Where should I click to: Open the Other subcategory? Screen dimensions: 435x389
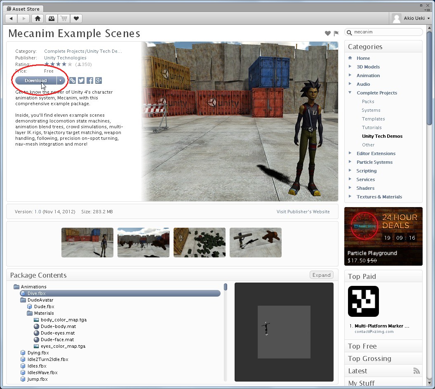[x=368, y=145]
